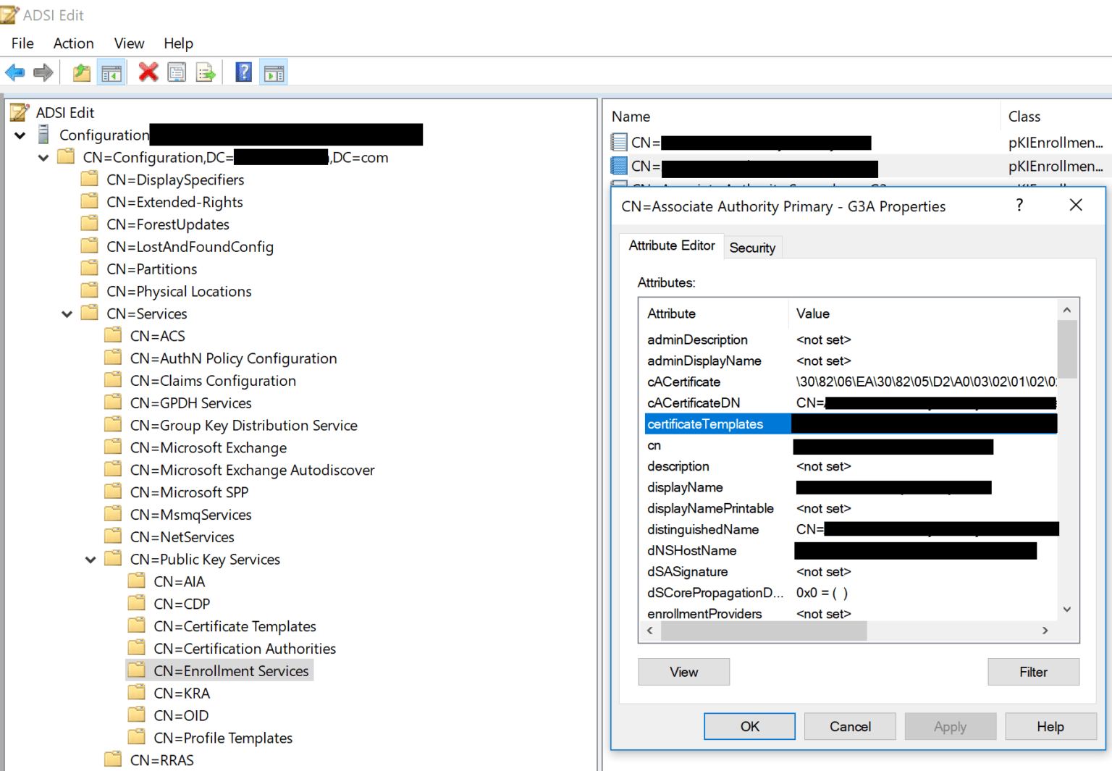
Task: Select CN=Certificate Templates folder in tree
Action: point(235,626)
